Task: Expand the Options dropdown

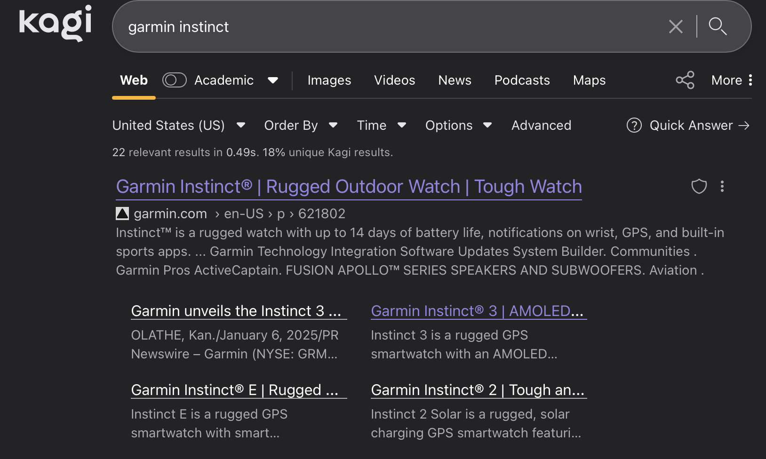Action: (x=458, y=126)
